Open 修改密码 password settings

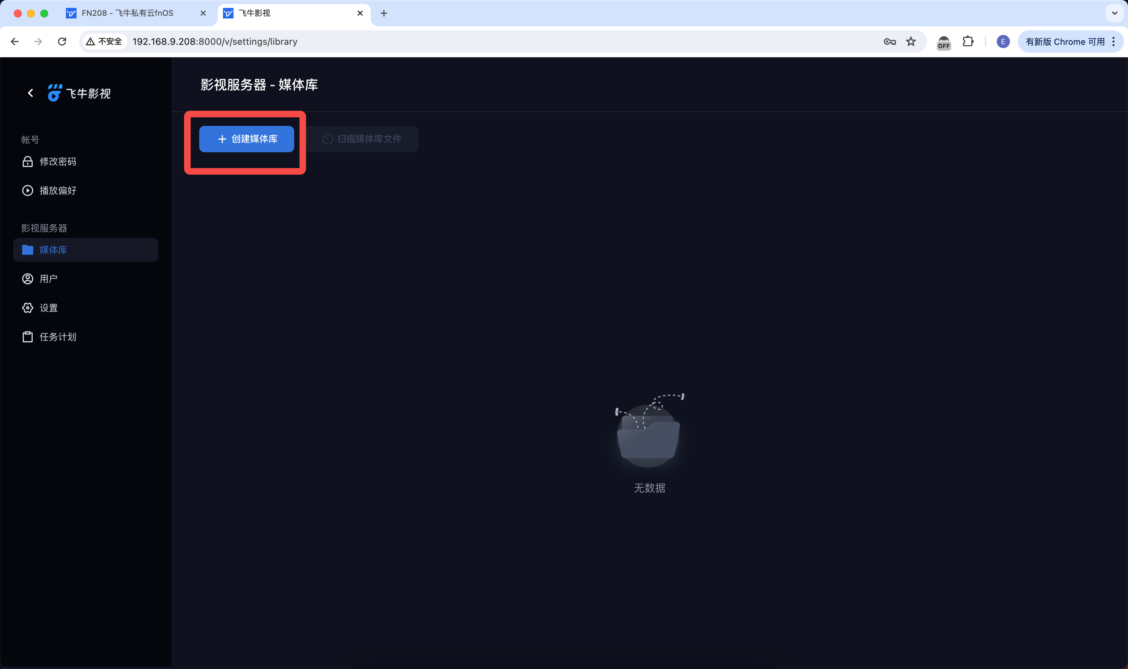coord(58,161)
